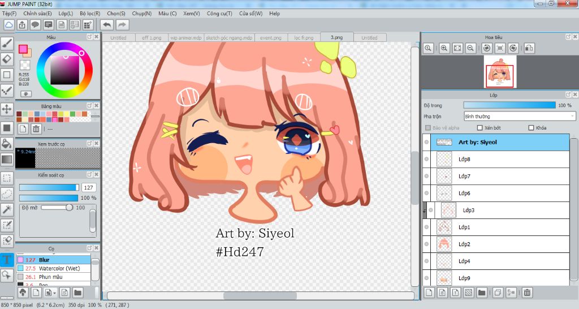Image resolution: width=579 pixels, height=309 pixels.
Task: Zoom in using Navigator magnifier plus
Action: click(444, 48)
